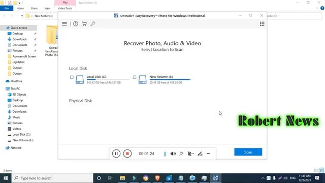Screen dimensions: 325x183
Task: Select Network in navigation pane
Action: 16,148
